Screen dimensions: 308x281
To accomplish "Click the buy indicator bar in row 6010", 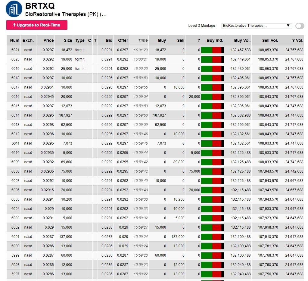I will tap(213, 153).
